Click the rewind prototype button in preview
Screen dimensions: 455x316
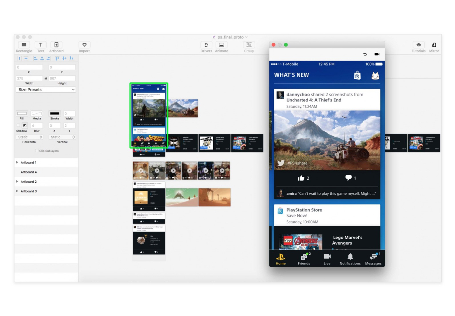[x=365, y=54]
